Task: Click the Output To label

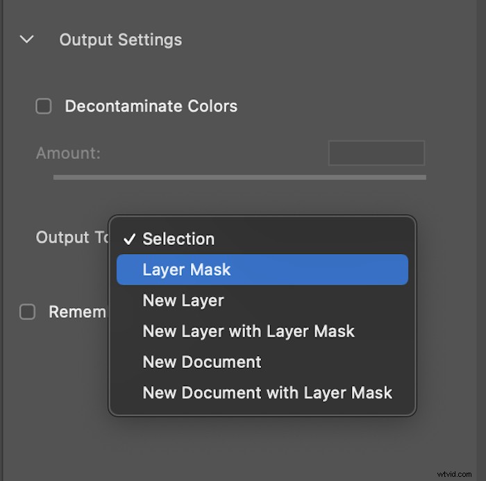Action: point(72,237)
